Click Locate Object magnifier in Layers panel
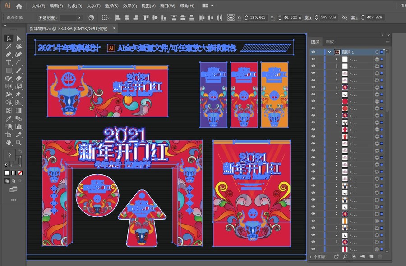 pyautogui.click(x=345, y=257)
